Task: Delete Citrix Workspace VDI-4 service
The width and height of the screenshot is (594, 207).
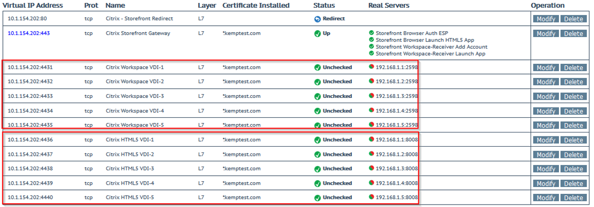Action: [573, 111]
